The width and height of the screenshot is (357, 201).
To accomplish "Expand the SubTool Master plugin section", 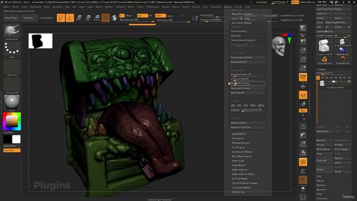I will [240, 179].
